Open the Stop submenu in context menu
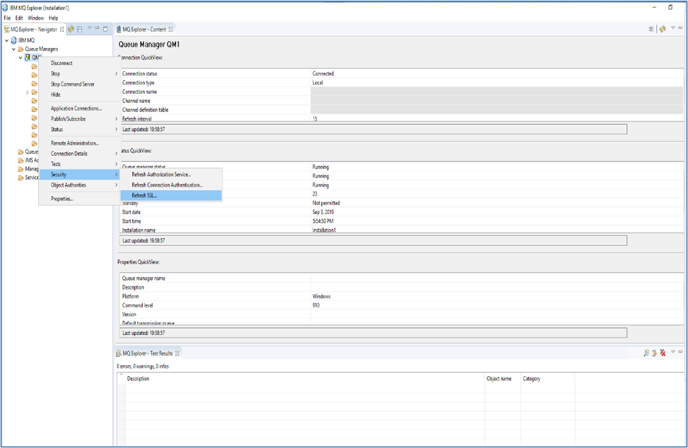This screenshot has width=688, height=448. pyautogui.click(x=80, y=73)
